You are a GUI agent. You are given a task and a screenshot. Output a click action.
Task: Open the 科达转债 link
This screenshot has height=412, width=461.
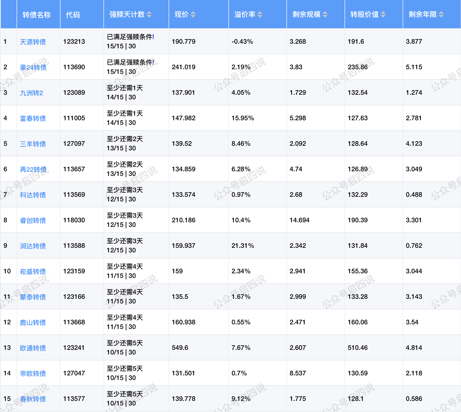[33, 195]
